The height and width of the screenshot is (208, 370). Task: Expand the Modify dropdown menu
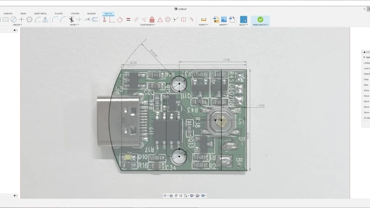74,24
